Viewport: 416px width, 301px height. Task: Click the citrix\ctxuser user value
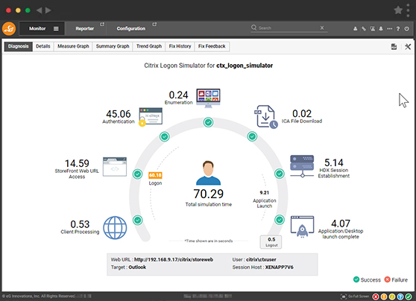tap(261, 259)
